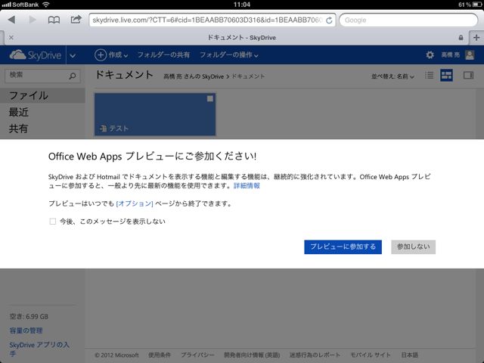This screenshot has height=363, width=484.
Task: Click the 詳細情報 link in dialog
Action: [x=247, y=185]
